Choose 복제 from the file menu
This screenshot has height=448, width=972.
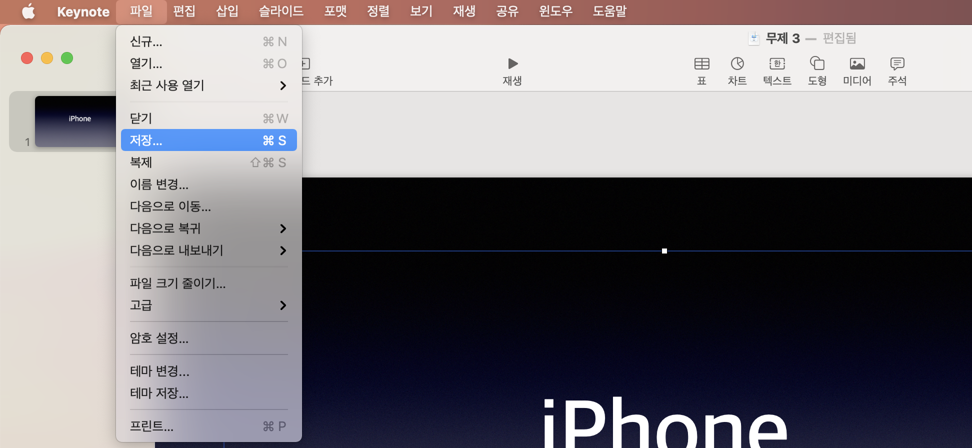pos(209,162)
